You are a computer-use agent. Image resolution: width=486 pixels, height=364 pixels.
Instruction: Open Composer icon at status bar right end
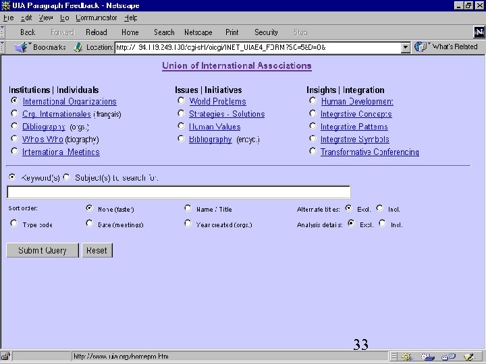coord(470,357)
